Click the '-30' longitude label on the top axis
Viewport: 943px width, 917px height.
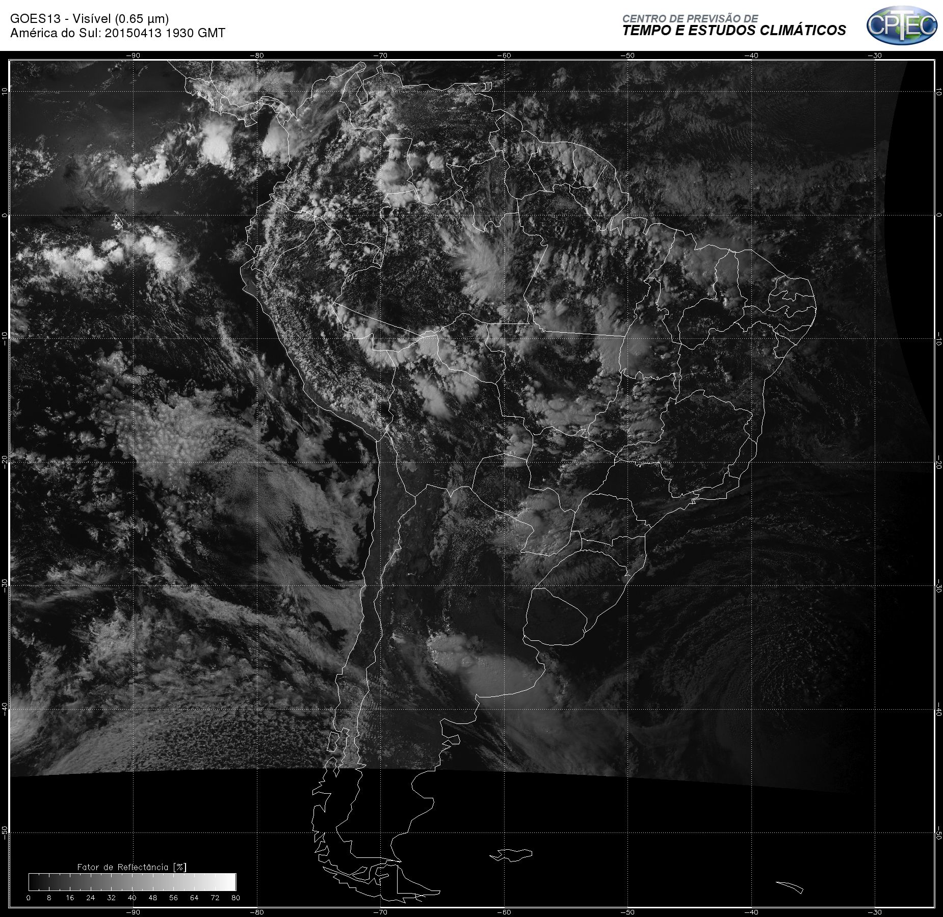[x=875, y=56]
